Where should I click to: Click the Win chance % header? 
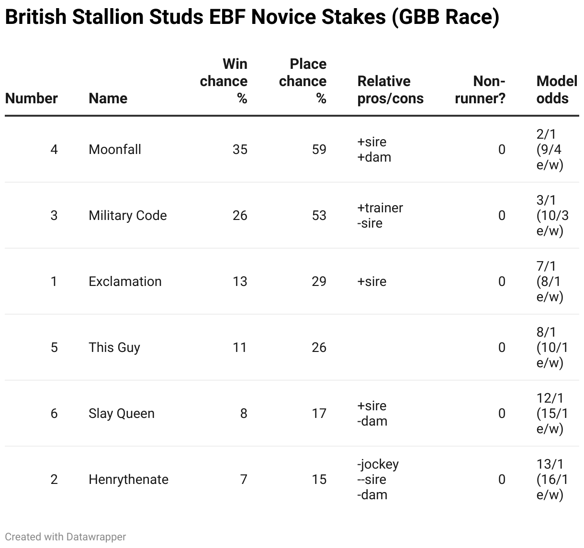tap(224, 81)
